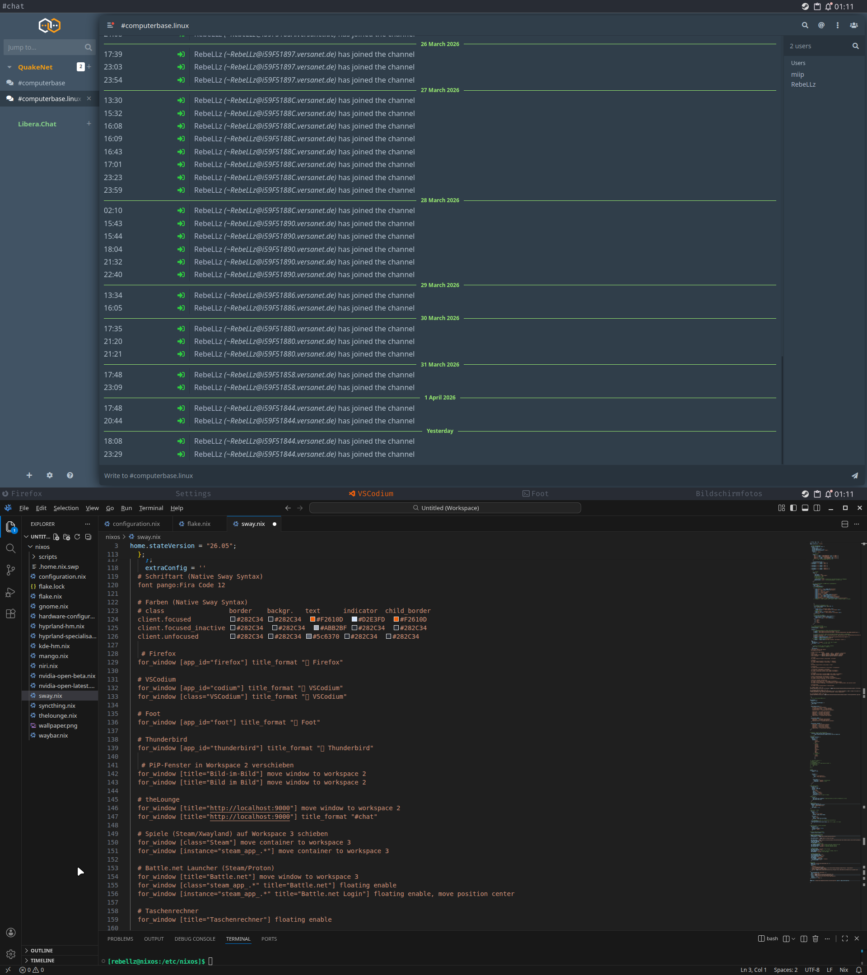
Task: Toggle Panel visibility in VSCodium title bar
Action: [x=805, y=508]
